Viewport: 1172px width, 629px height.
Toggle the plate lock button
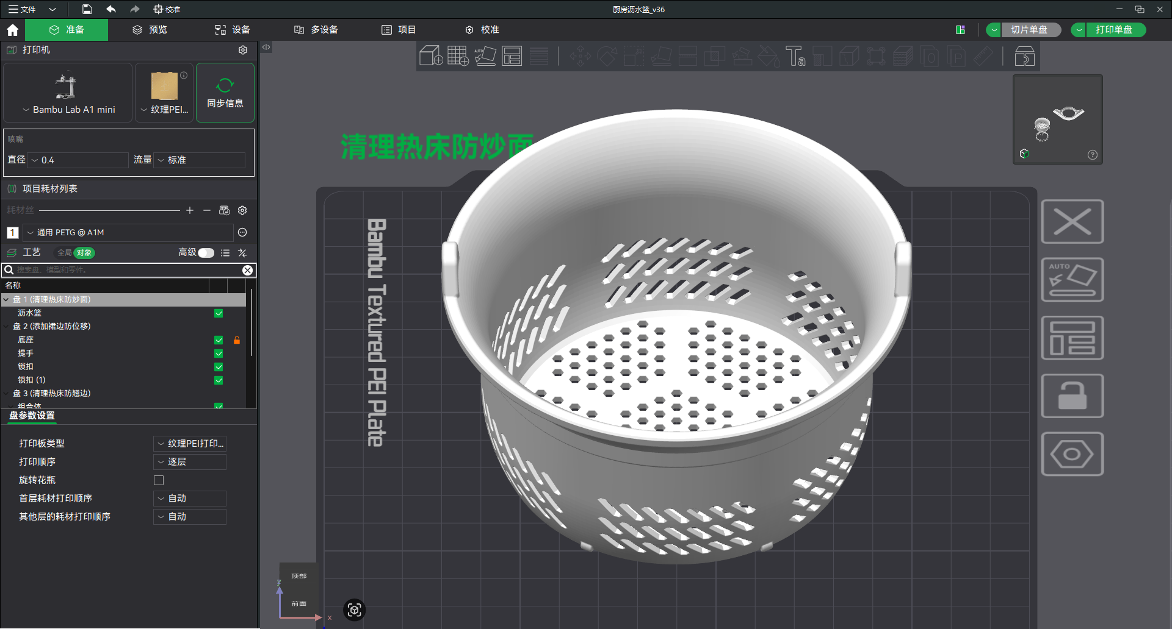click(1073, 396)
